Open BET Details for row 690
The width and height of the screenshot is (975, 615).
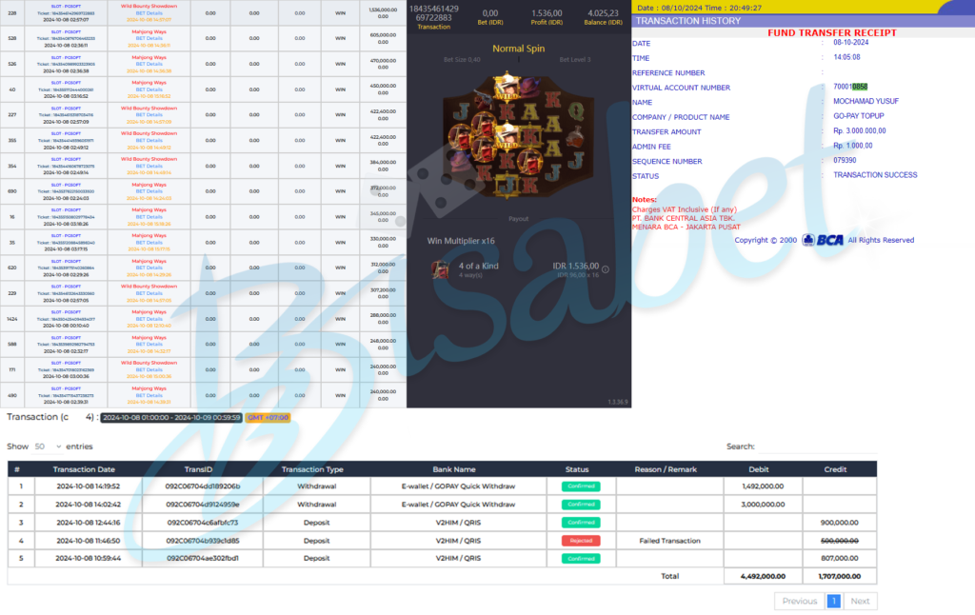click(149, 191)
